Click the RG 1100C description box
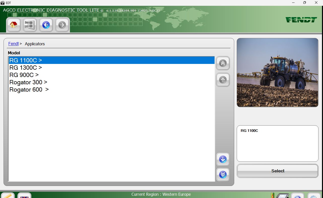The image size is (323, 198). point(277,143)
